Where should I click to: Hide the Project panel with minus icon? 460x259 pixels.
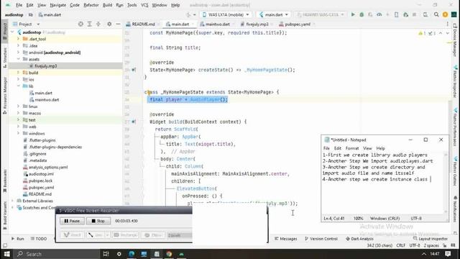(x=118, y=24)
